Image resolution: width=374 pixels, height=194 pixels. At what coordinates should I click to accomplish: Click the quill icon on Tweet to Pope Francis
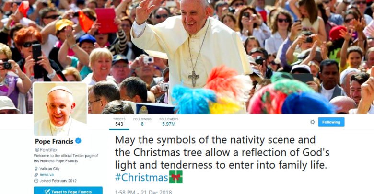pyautogui.click(x=47, y=192)
